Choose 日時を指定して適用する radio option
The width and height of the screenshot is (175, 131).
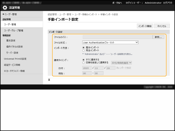[84, 62]
